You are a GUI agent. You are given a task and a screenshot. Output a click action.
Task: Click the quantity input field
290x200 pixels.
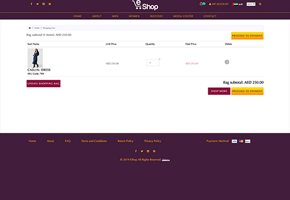click(x=153, y=63)
